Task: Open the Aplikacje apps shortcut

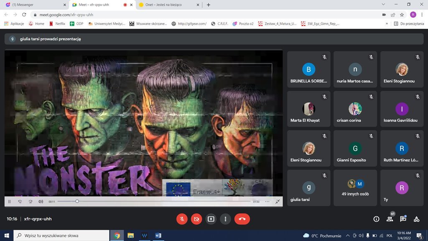Action: tap(14, 24)
